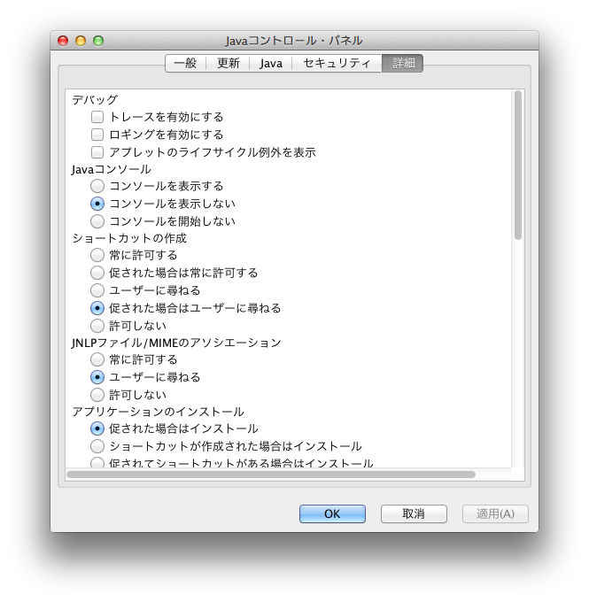
Task: Minimize the window with yellow button
Action: (x=81, y=41)
